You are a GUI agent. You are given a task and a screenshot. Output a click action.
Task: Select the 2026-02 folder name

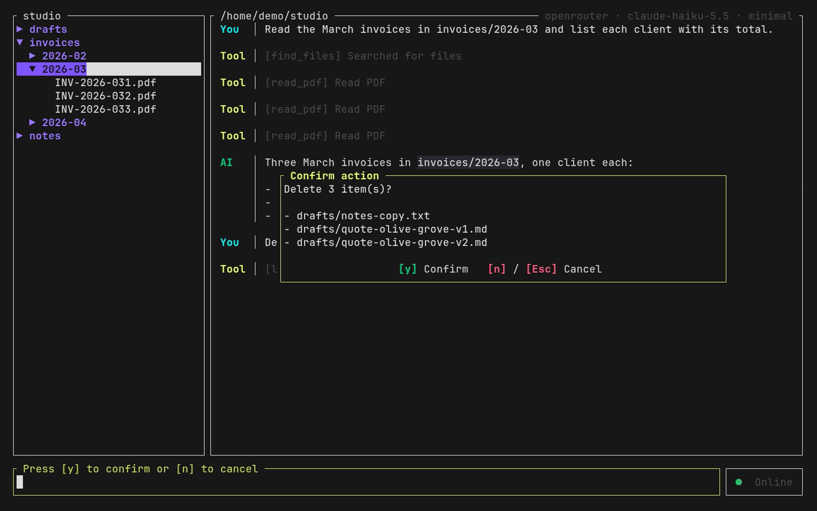(x=64, y=56)
